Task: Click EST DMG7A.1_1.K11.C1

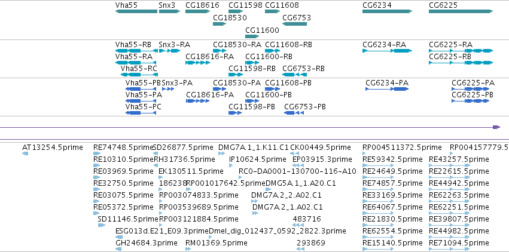Action: coord(253,147)
